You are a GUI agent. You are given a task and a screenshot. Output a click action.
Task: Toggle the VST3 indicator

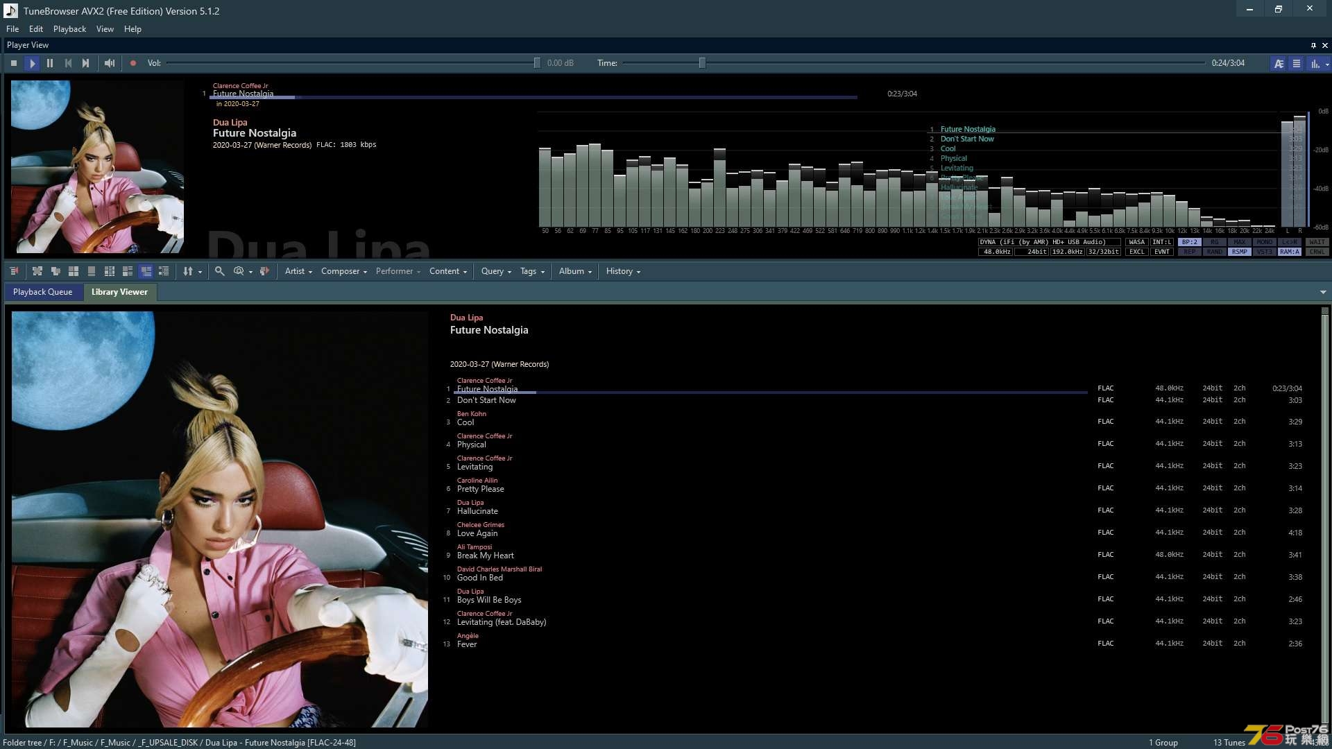(1265, 252)
